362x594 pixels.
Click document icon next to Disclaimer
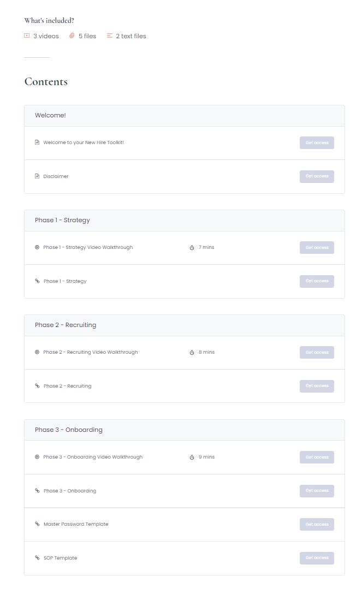coord(37,176)
